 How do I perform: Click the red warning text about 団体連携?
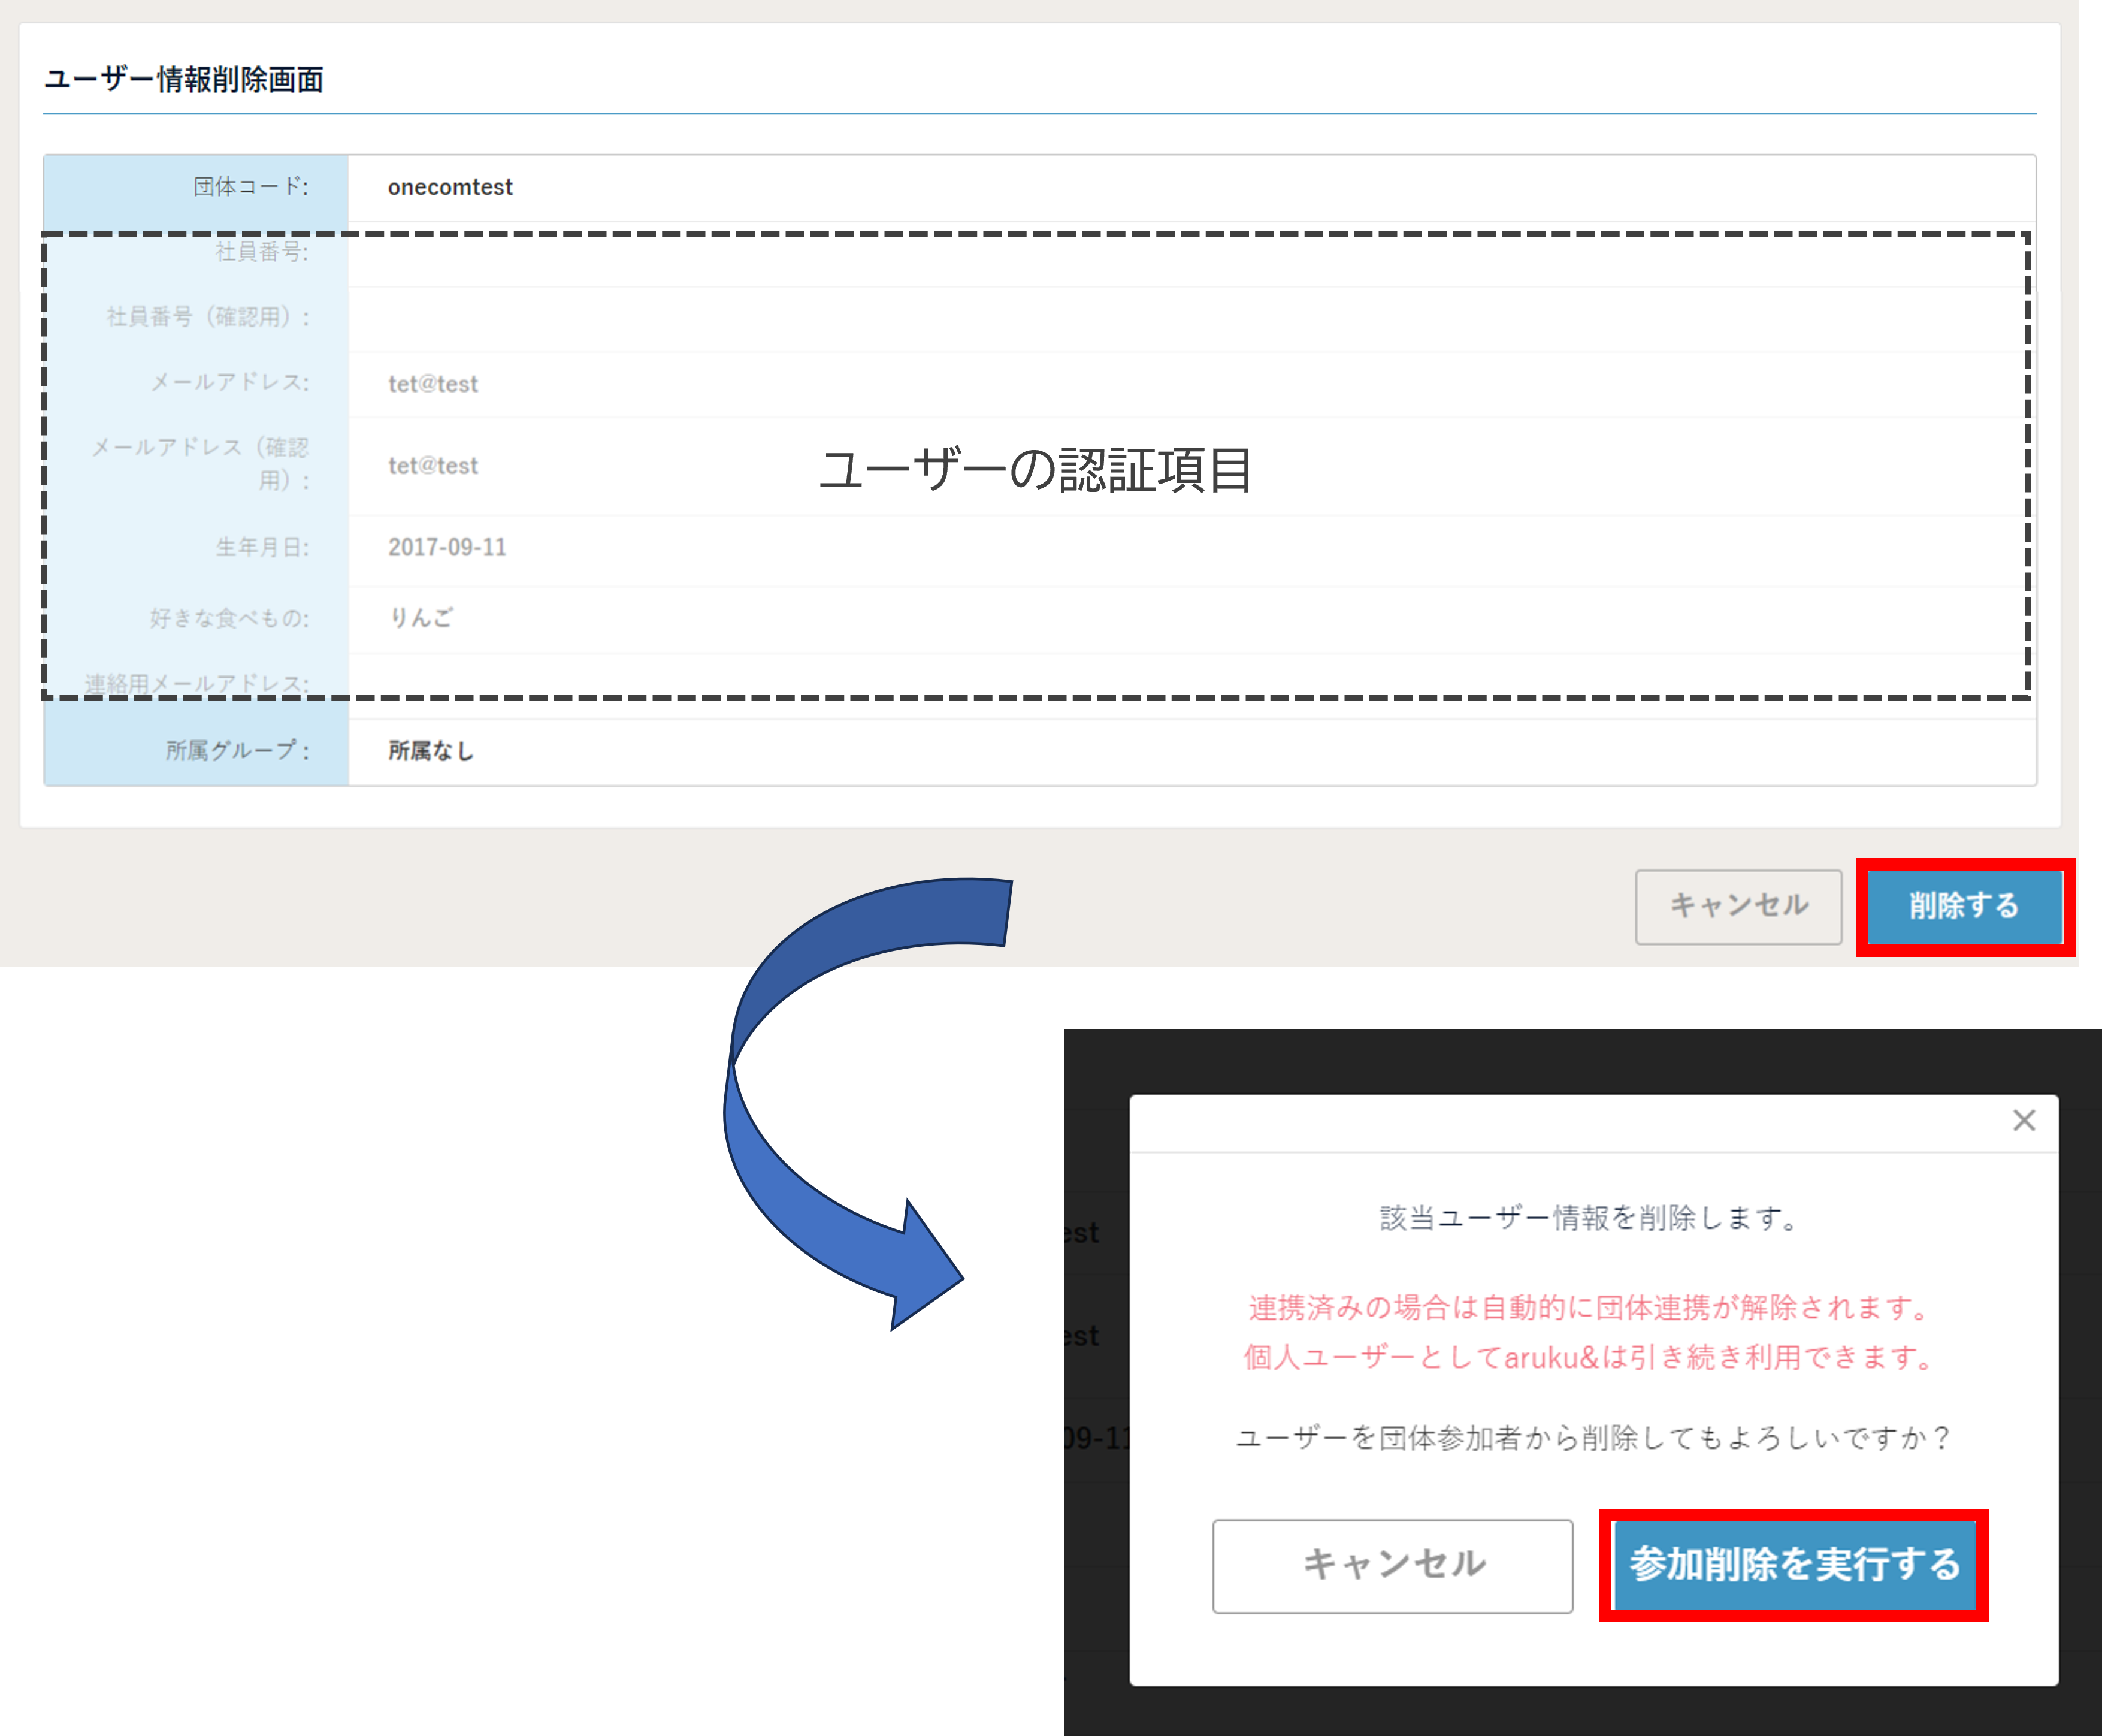click(1589, 1308)
